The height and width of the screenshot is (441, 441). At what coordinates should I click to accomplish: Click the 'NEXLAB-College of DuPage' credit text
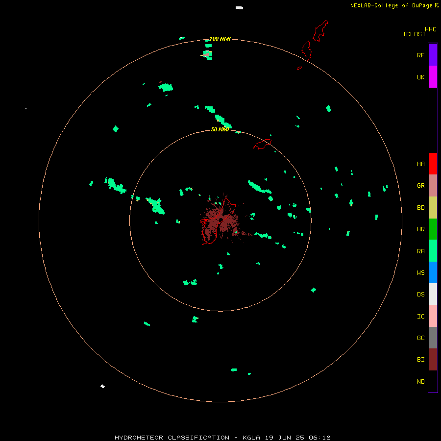pyautogui.click(x=391, y=5)
